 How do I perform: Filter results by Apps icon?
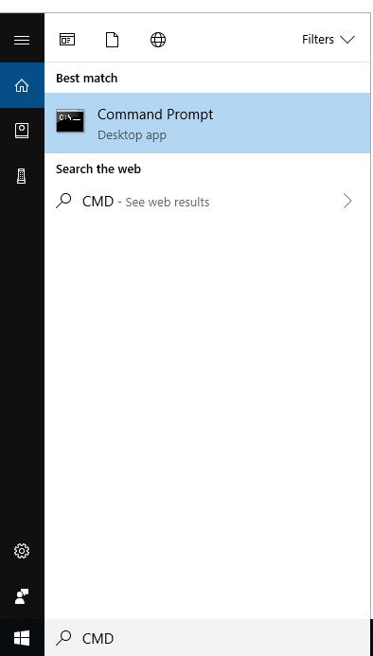67,40
